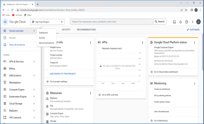Click the Google Cloud logo

pos(17,22)
